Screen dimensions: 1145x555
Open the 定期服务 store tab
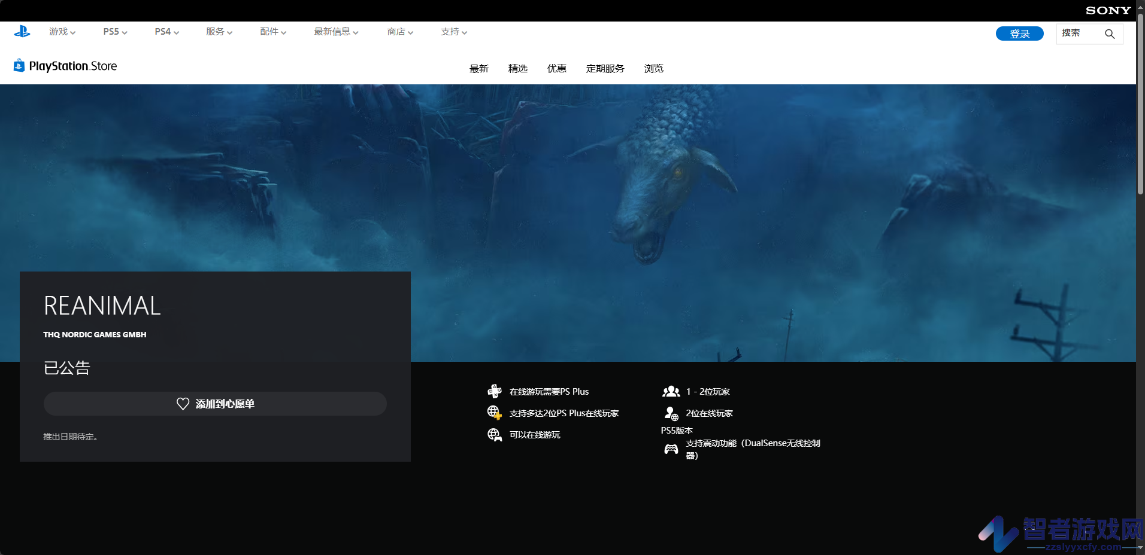605,68
